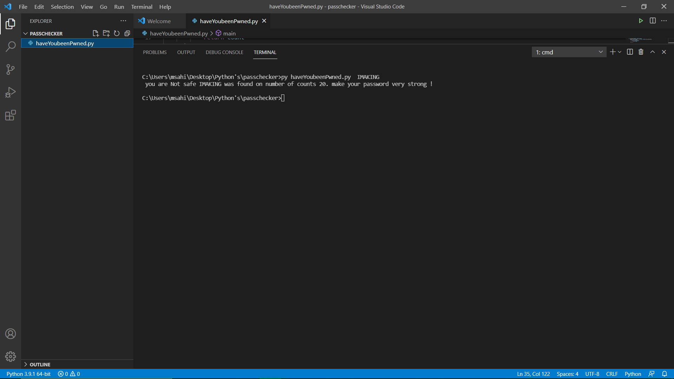Refresh the Explorer view
This screenshot has width=674, height=379.
pyautogui.click(x=117, y=33)
